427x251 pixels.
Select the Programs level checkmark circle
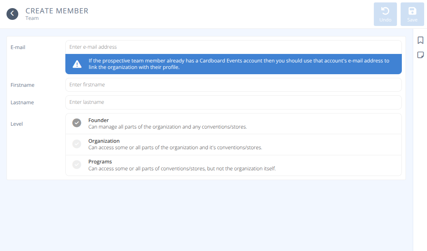[x=77, y=165]
